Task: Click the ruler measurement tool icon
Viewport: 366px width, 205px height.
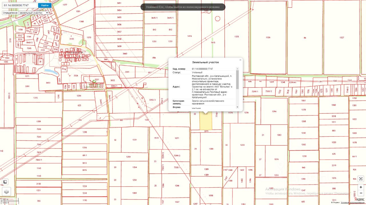Action: 5,182
